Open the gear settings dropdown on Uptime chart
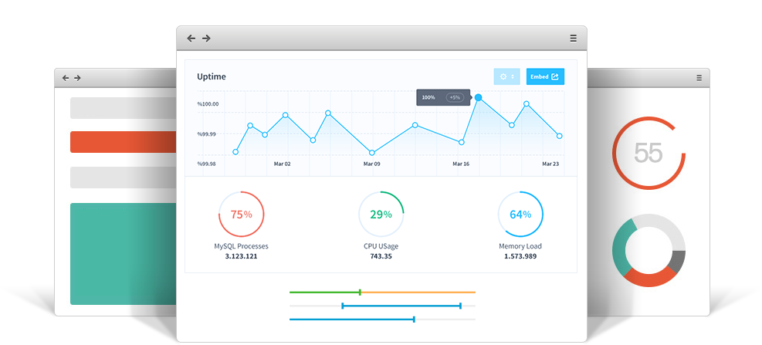The width and height of the screenshot is (762, 345). pyautogui.click(x=507, y=76)
